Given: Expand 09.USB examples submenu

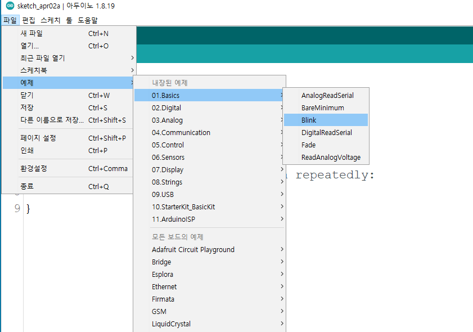Looking at the screenshot, I should pyautogui.click(x=209, y=194).
